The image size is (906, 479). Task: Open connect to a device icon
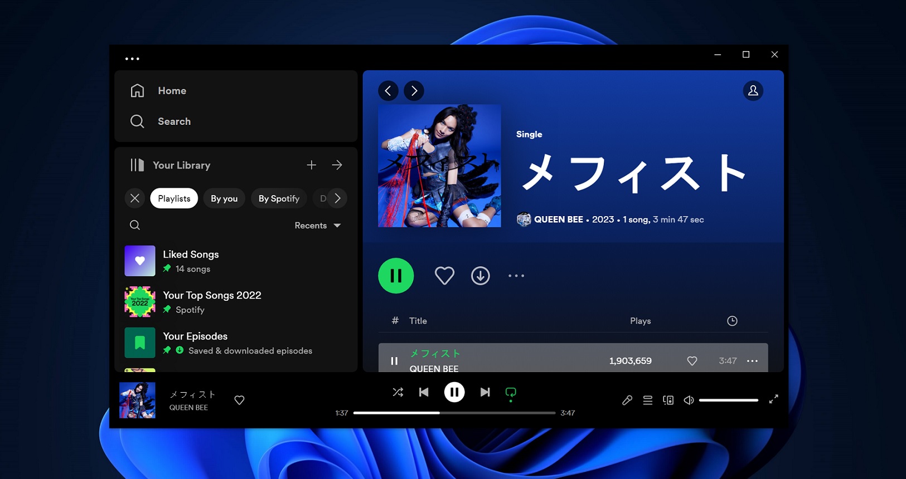668,400
